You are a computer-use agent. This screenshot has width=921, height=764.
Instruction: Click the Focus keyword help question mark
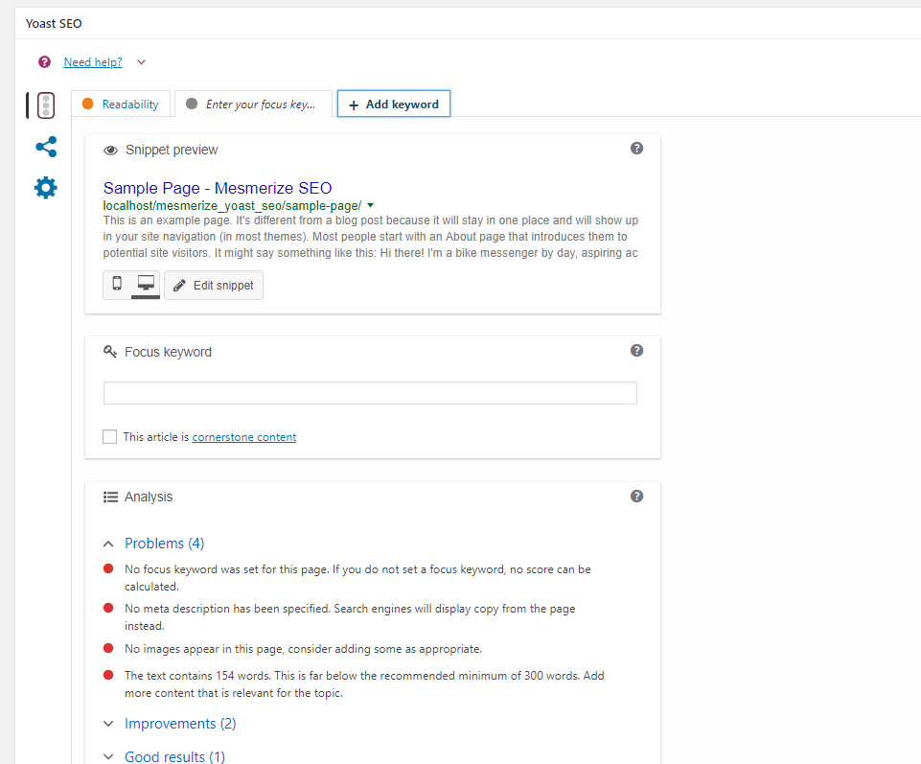point(636,351)
